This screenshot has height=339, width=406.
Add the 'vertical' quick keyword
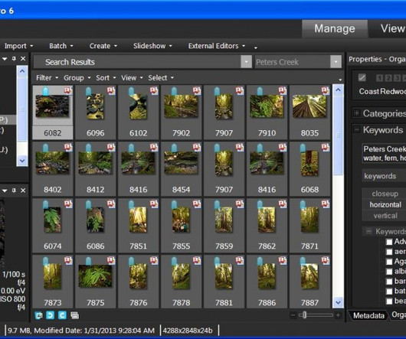385,216
